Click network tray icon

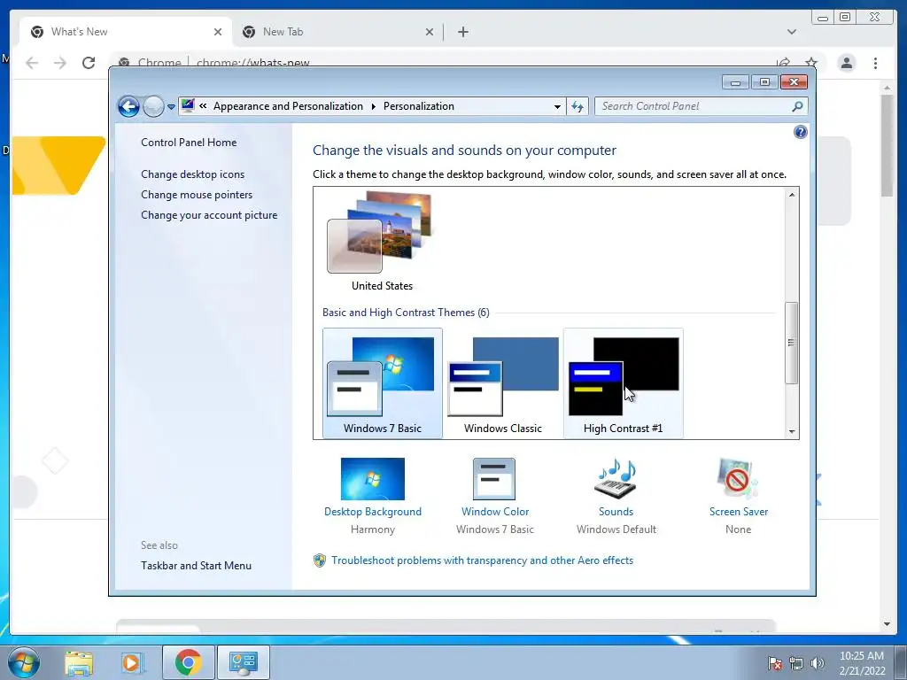(796, 663)
